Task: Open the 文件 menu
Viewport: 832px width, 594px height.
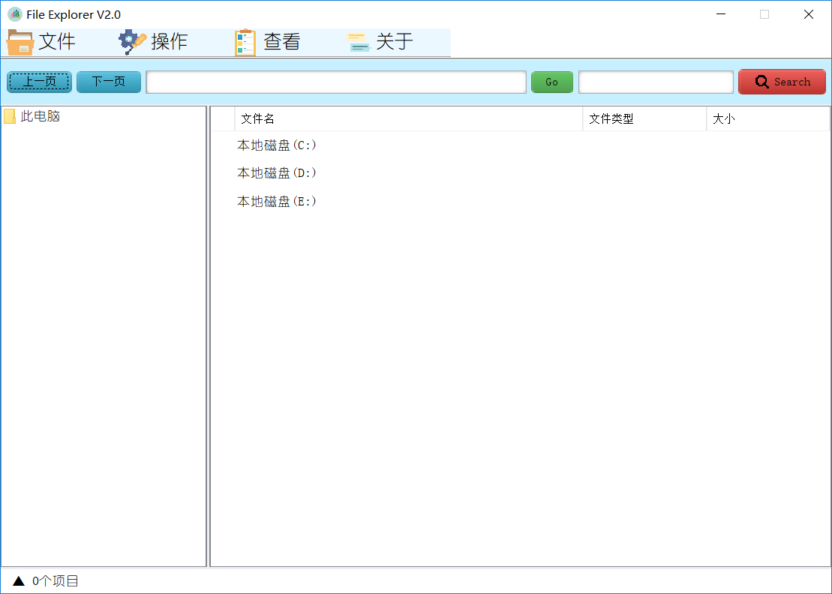Action: (59, 41)
